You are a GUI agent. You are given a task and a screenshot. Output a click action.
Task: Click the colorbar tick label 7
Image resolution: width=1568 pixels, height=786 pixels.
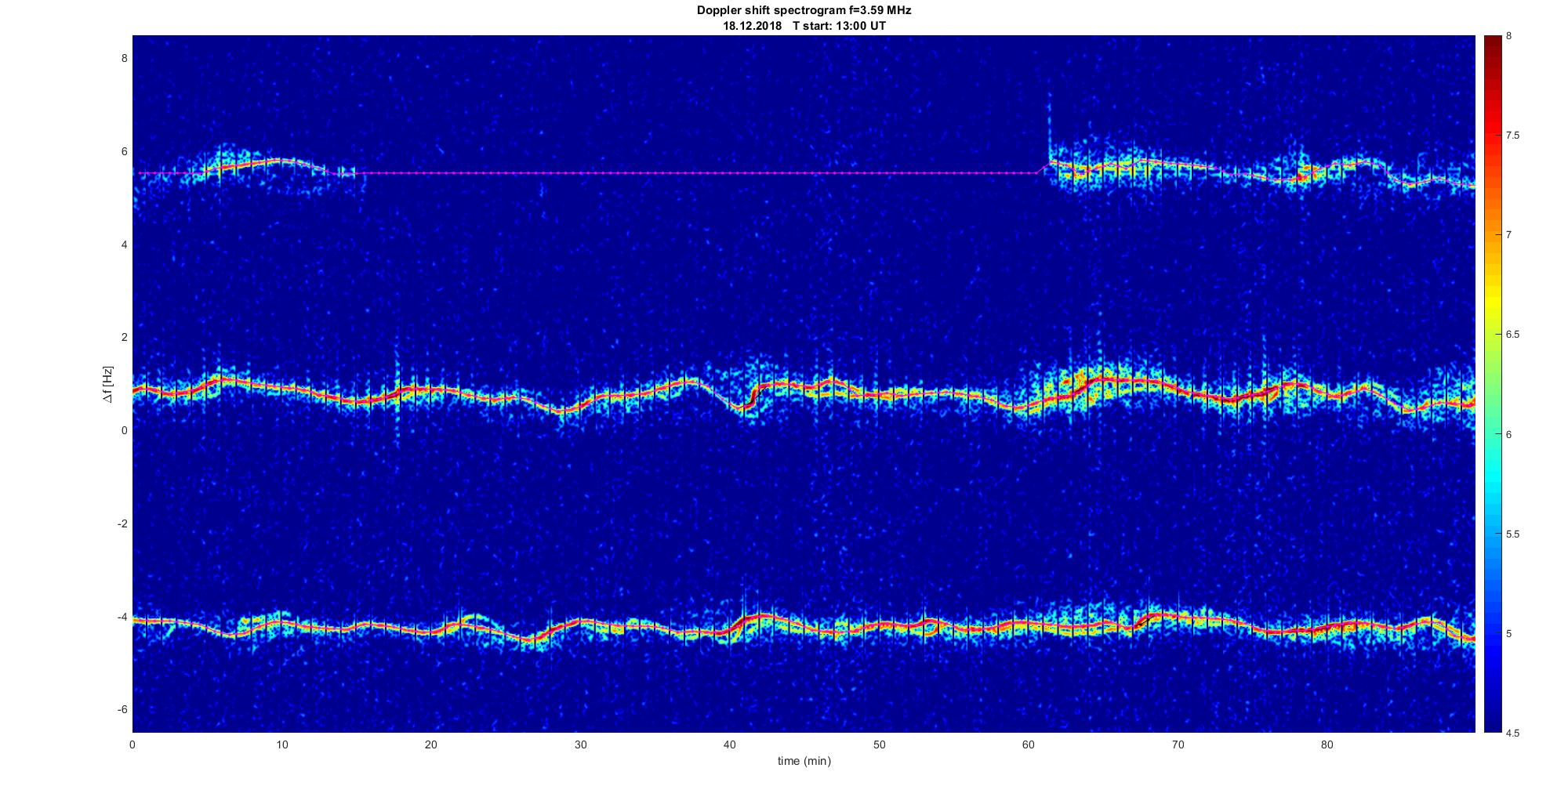point(1509,235)
